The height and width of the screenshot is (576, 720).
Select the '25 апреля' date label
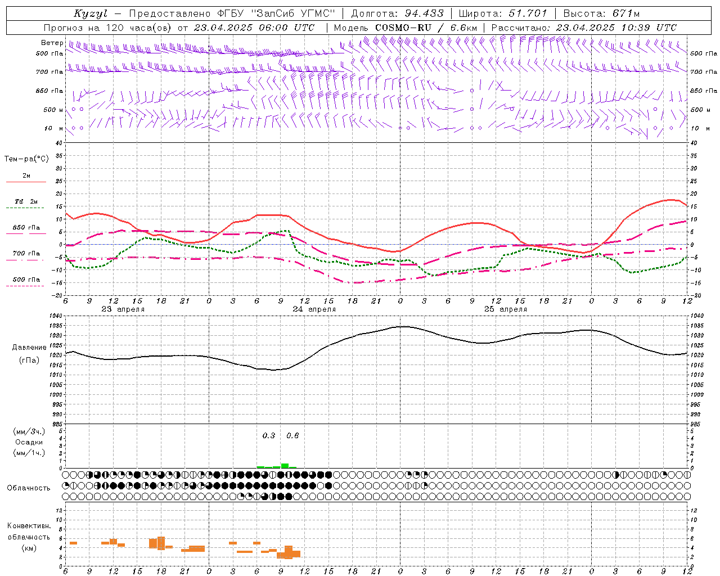pyautogui.click(x=506, y=309)
